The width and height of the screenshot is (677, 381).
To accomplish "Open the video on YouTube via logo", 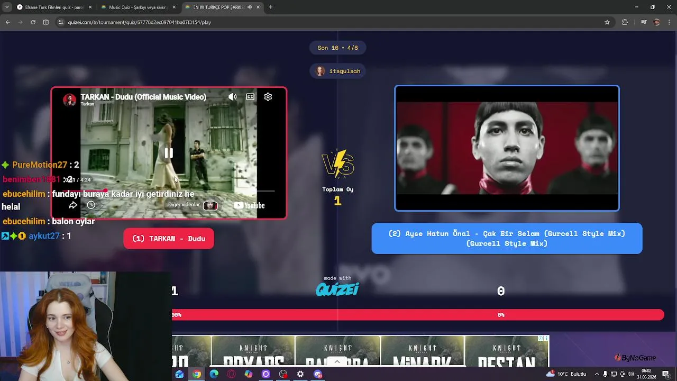I will [249, 205].
